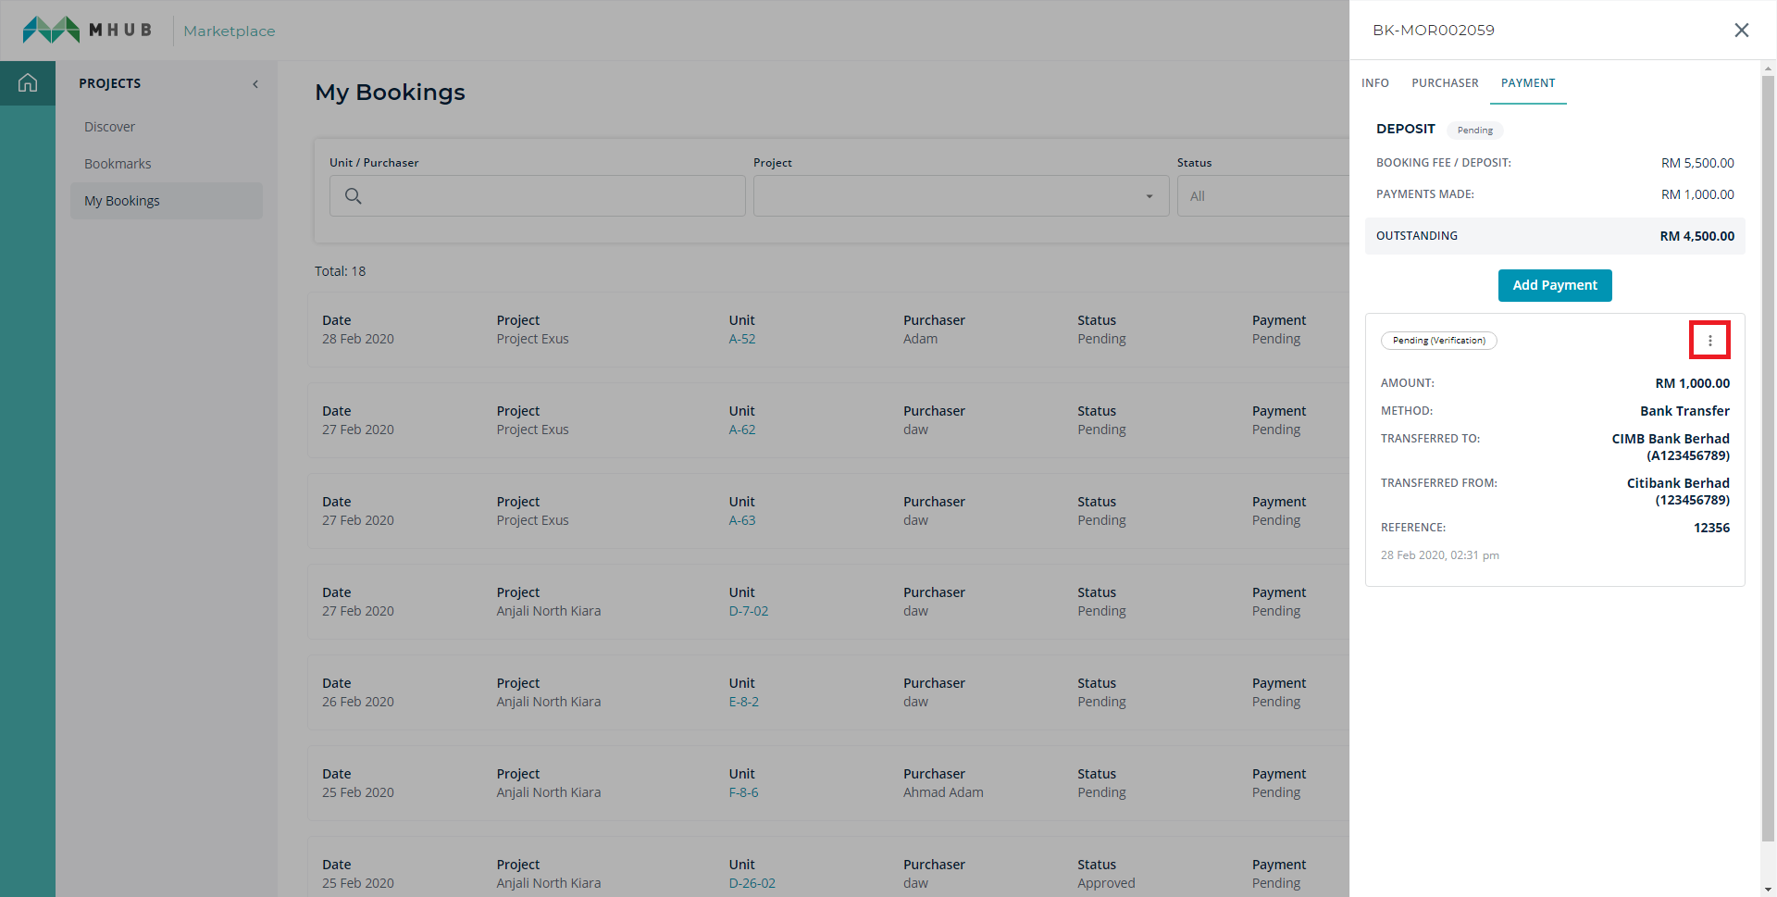The height and width of the screenshot is (897, 1777).
Task: Open unit F-8-6 link
Action: [743, 792]
